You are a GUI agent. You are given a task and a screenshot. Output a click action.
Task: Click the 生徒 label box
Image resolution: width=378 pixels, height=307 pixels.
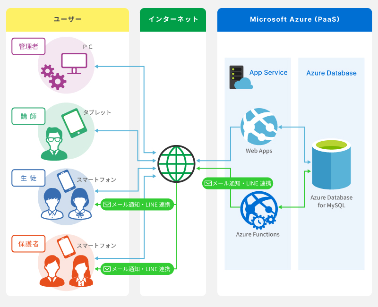pyautogui.click(x=28, y=178)
